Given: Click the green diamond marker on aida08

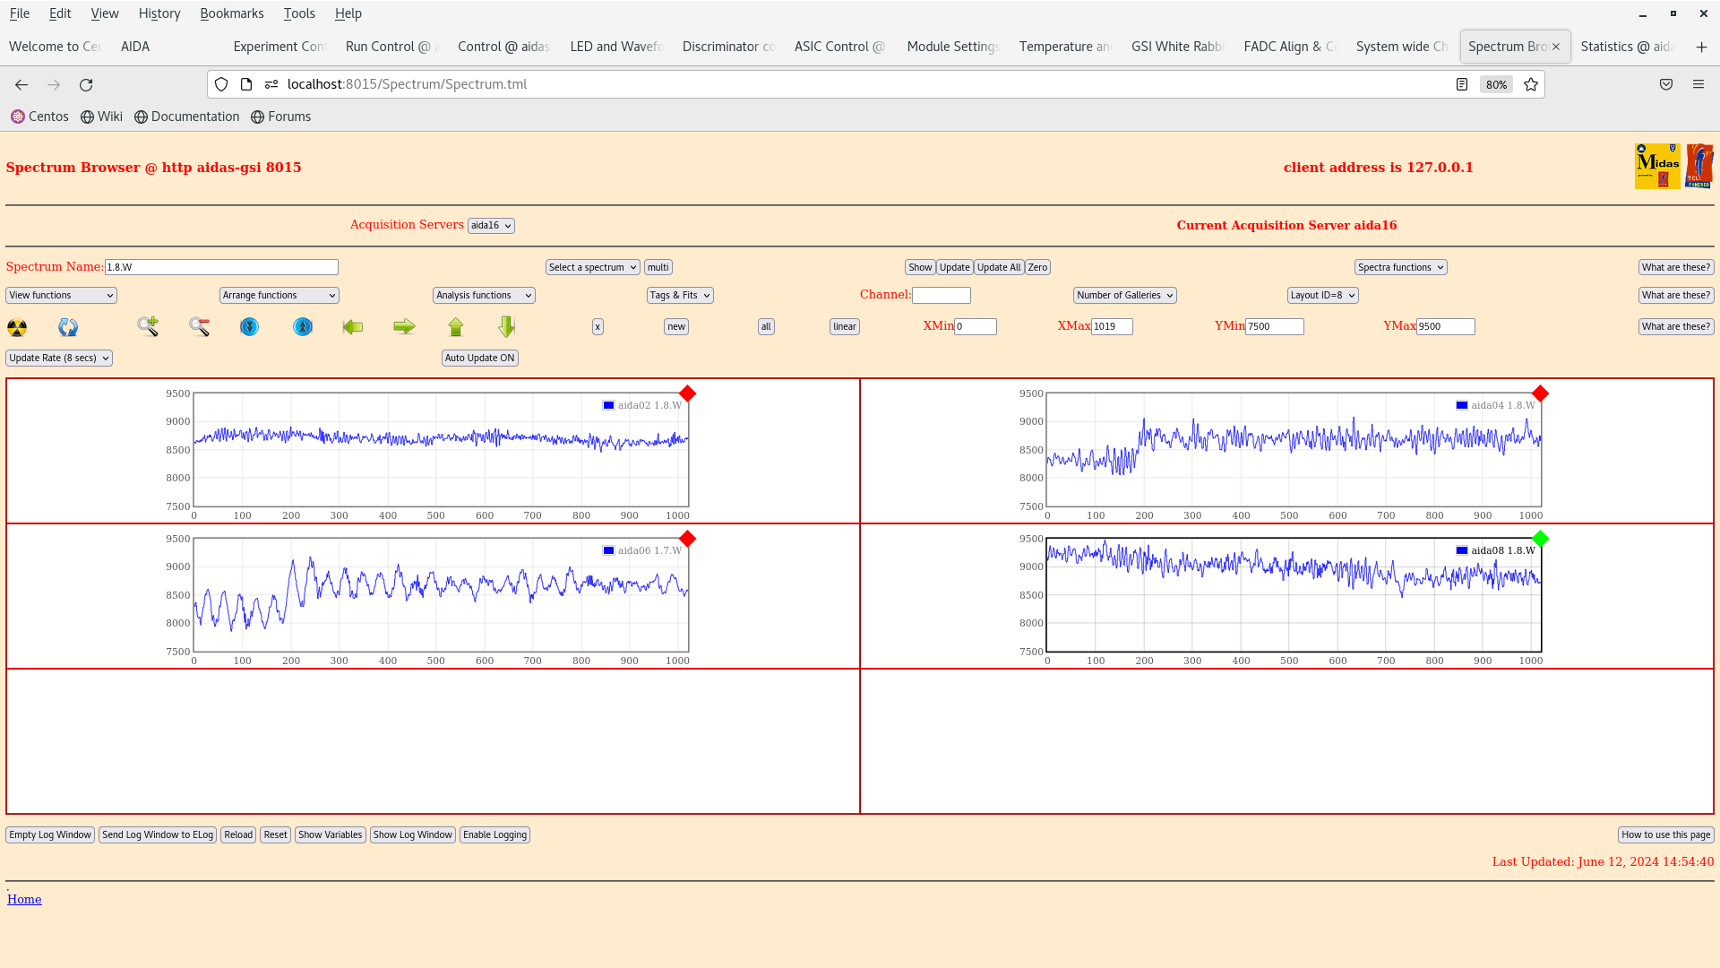Looking at the screenshot, I should 1540,539.
